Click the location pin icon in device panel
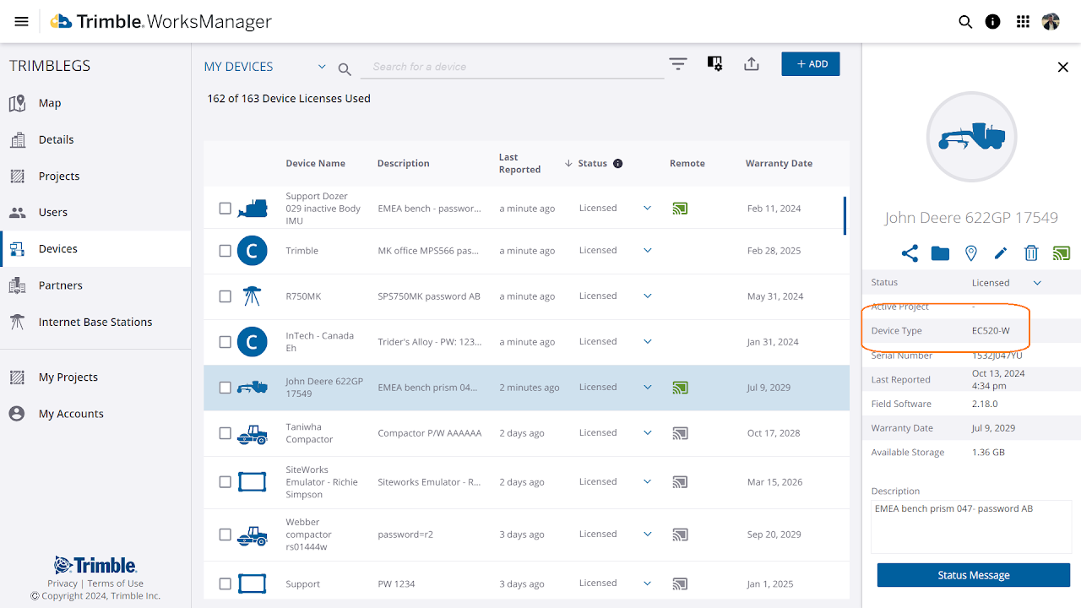This screenshot has height=608, width=1081. tap(971, 253)
